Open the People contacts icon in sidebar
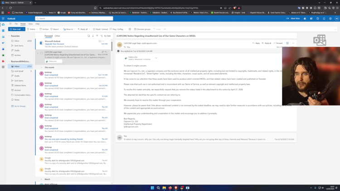Screen dimensions: 340x191 (x=3, y=37)
